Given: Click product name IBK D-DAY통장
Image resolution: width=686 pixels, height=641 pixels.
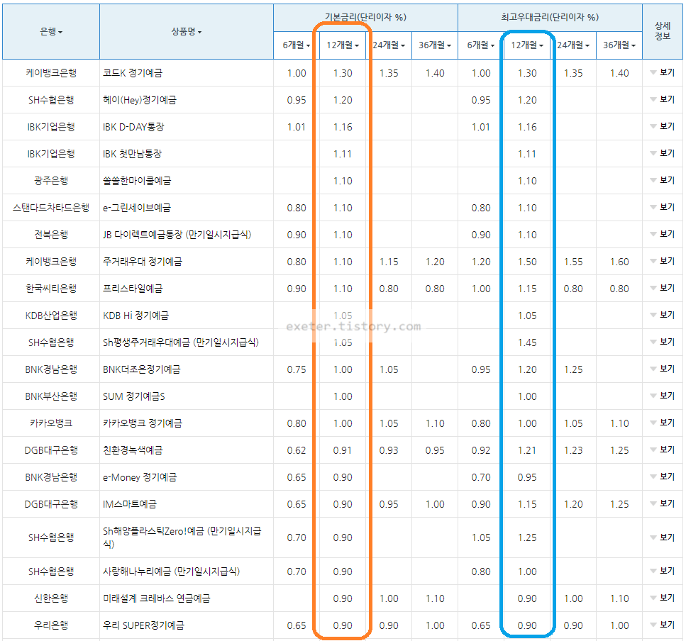Looking at the screenshot, I should click(x=133, y=127).
